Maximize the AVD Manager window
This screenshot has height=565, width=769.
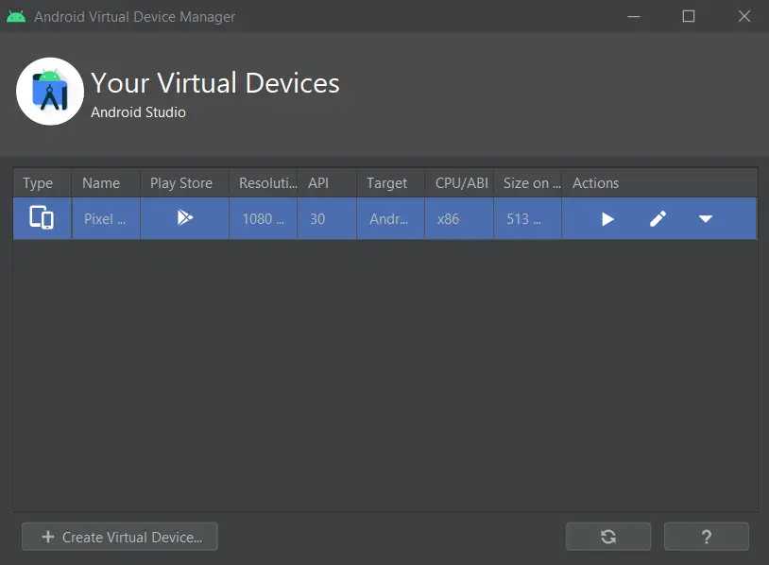[689, 16]
